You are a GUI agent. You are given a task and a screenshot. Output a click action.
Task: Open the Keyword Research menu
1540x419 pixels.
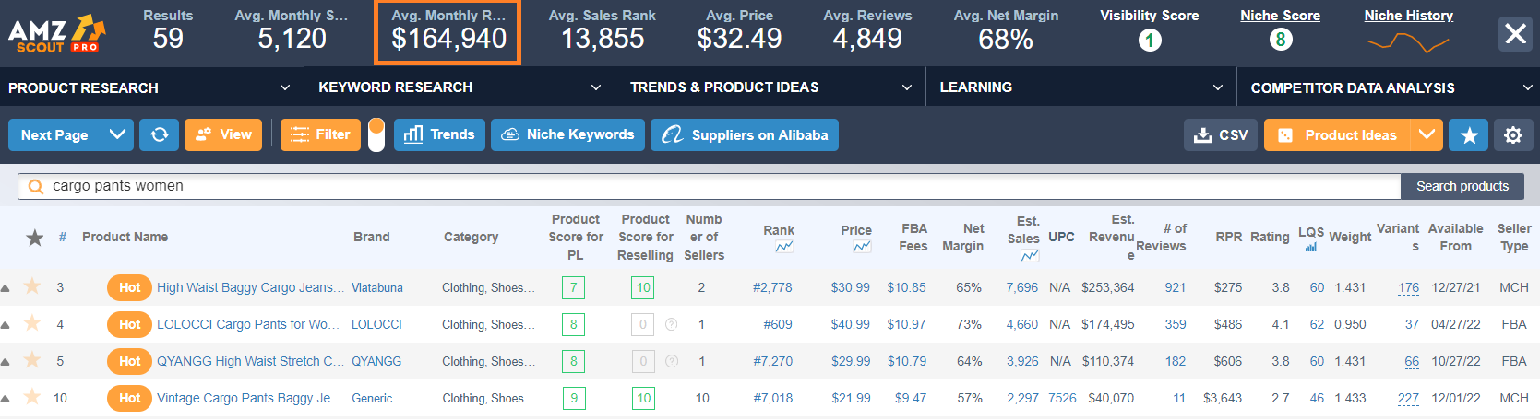tap(459, 87)
